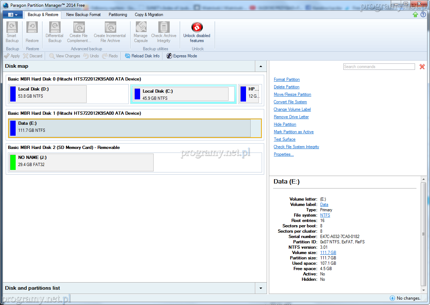Click in the Search commands field
Screen dimensions: 430x305
tap(379, 67)
